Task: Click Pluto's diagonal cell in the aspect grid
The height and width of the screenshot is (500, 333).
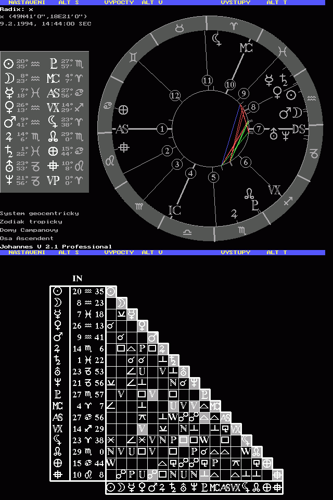Action: pyautogui.click(x=205, y=394)
